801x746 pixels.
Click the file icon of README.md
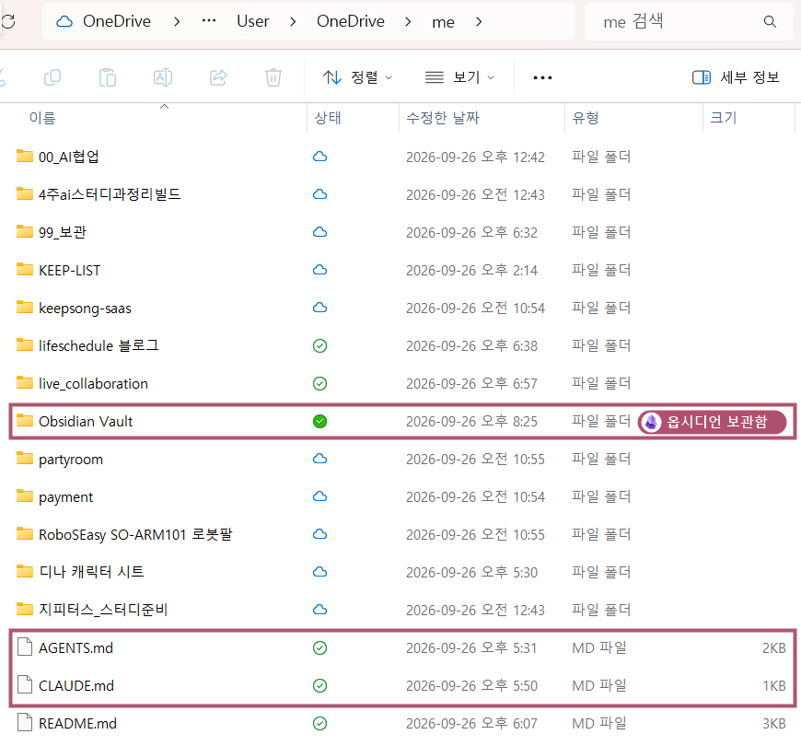[x=25, y=723]
